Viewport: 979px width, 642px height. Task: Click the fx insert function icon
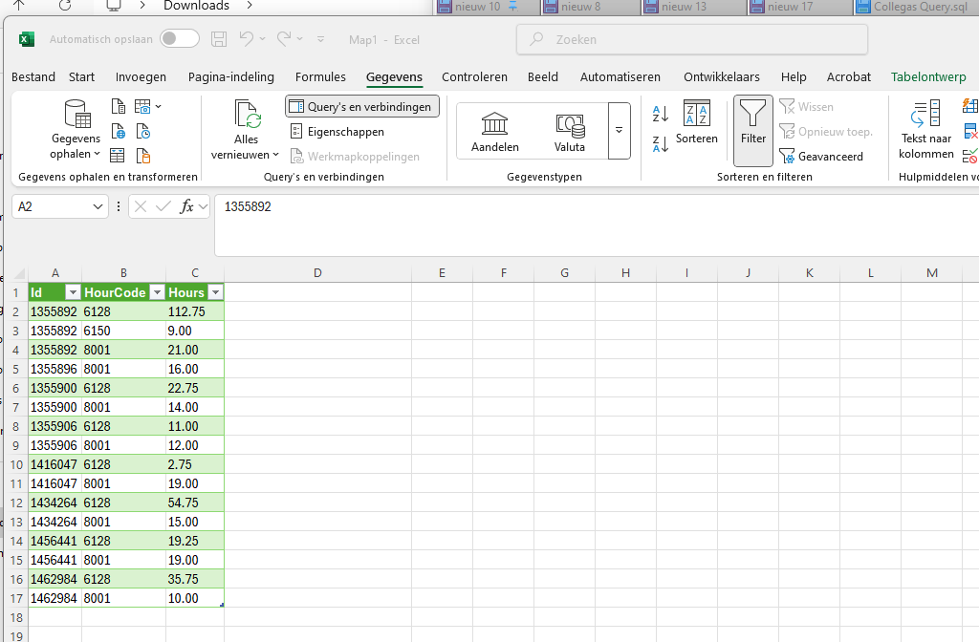187,206
